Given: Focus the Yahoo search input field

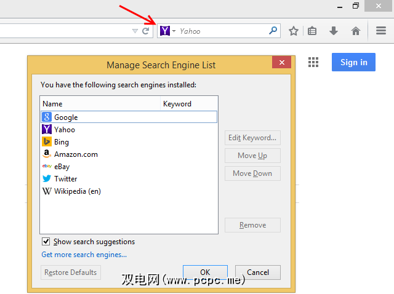Looking at the screenshot, I should [x=222, y=31].
